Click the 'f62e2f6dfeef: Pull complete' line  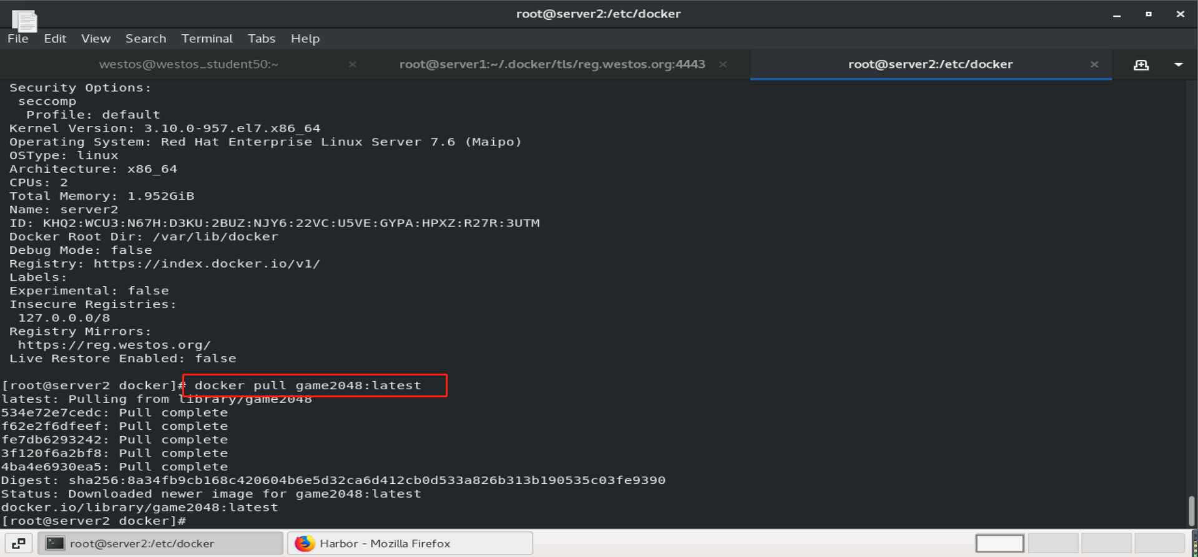pos(114,427)
